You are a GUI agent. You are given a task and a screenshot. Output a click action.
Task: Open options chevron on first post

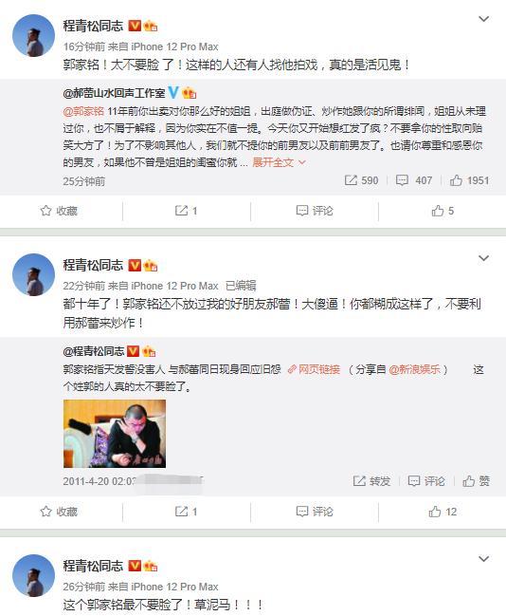click(483, 19)
